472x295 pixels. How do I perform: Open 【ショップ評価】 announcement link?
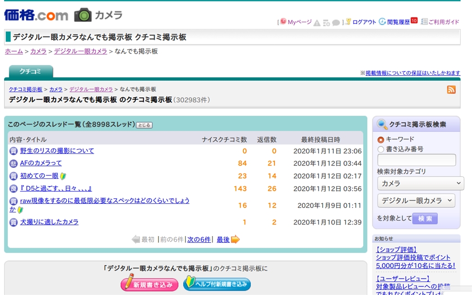tap(396, 249)
